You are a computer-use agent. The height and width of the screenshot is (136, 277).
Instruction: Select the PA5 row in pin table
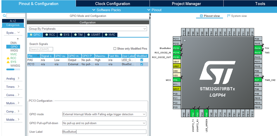tap(88, 60)
